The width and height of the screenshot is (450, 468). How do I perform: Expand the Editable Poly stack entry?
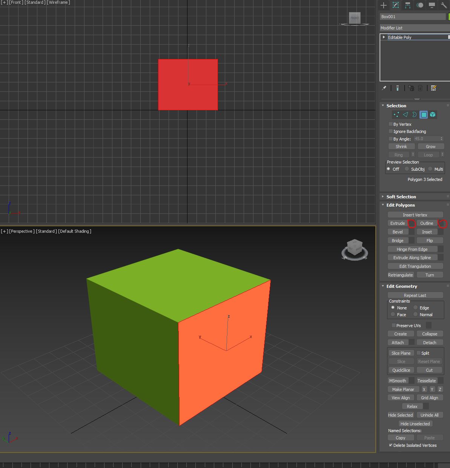coord(384,37)
